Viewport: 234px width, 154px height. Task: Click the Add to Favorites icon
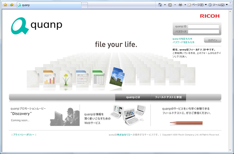point(12,5)
